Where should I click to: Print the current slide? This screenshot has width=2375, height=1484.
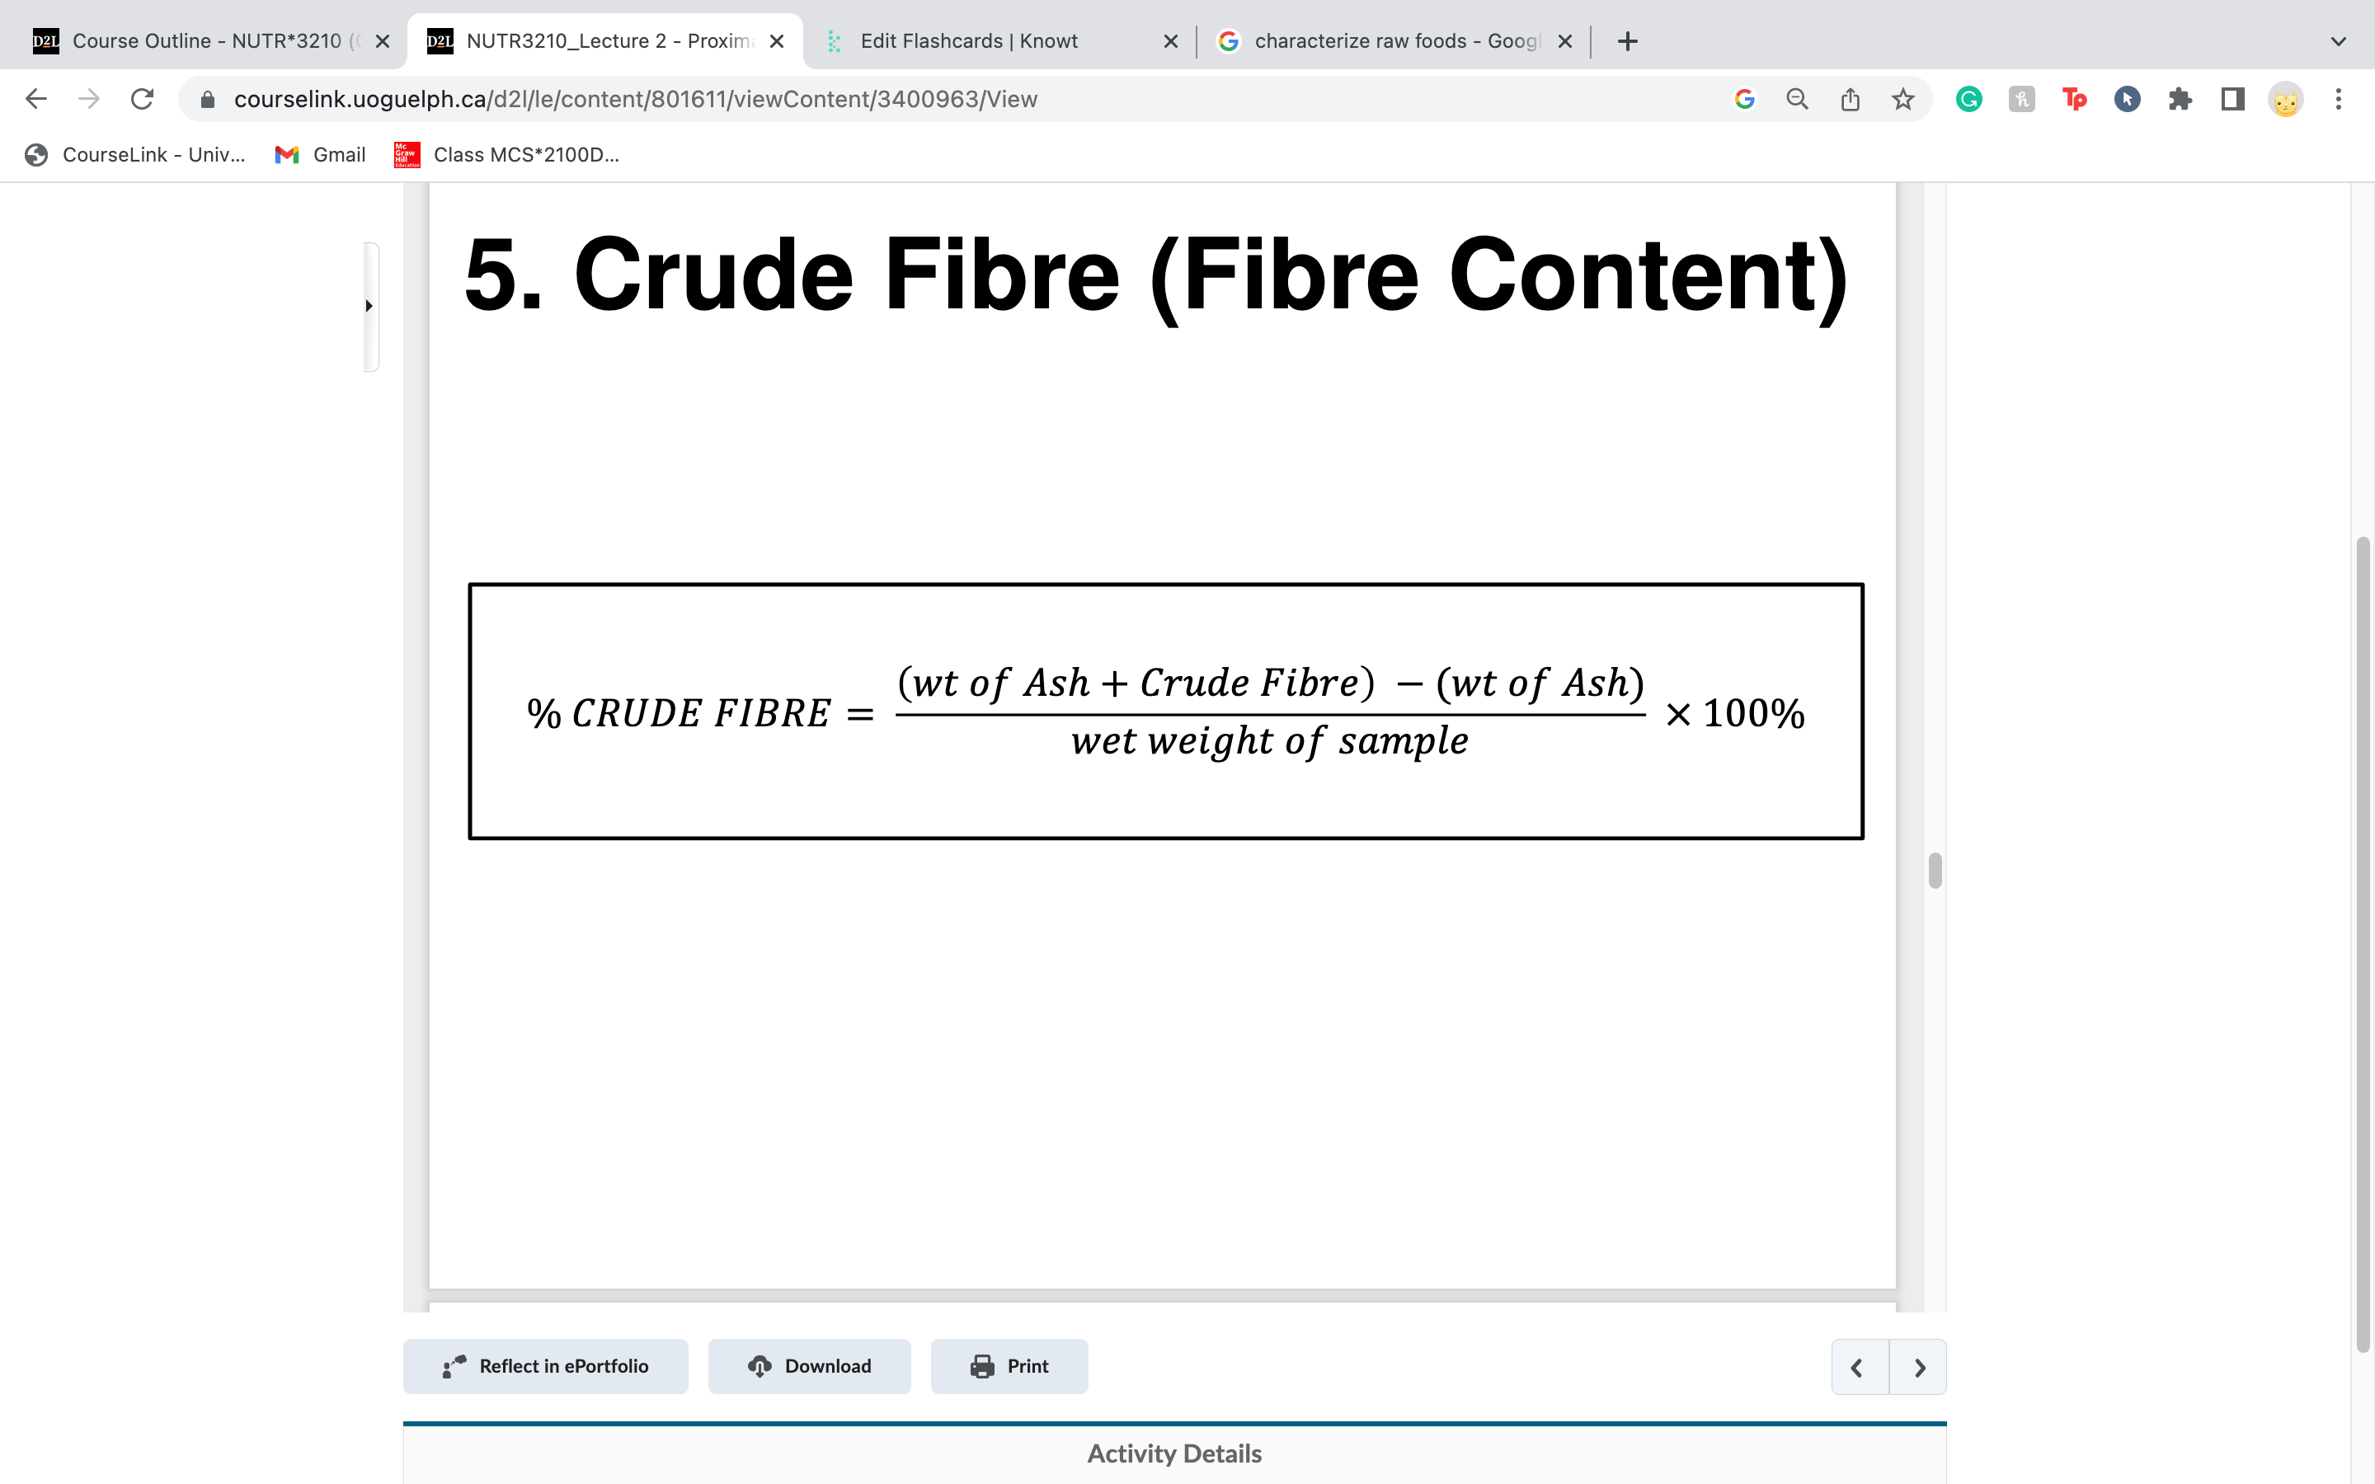[x=1009, y=1365]
